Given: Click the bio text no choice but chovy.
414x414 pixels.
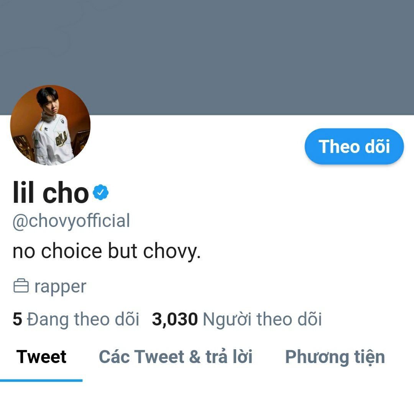Looking at the screenshot, I should pyautogui.click(x=107, y=251).
